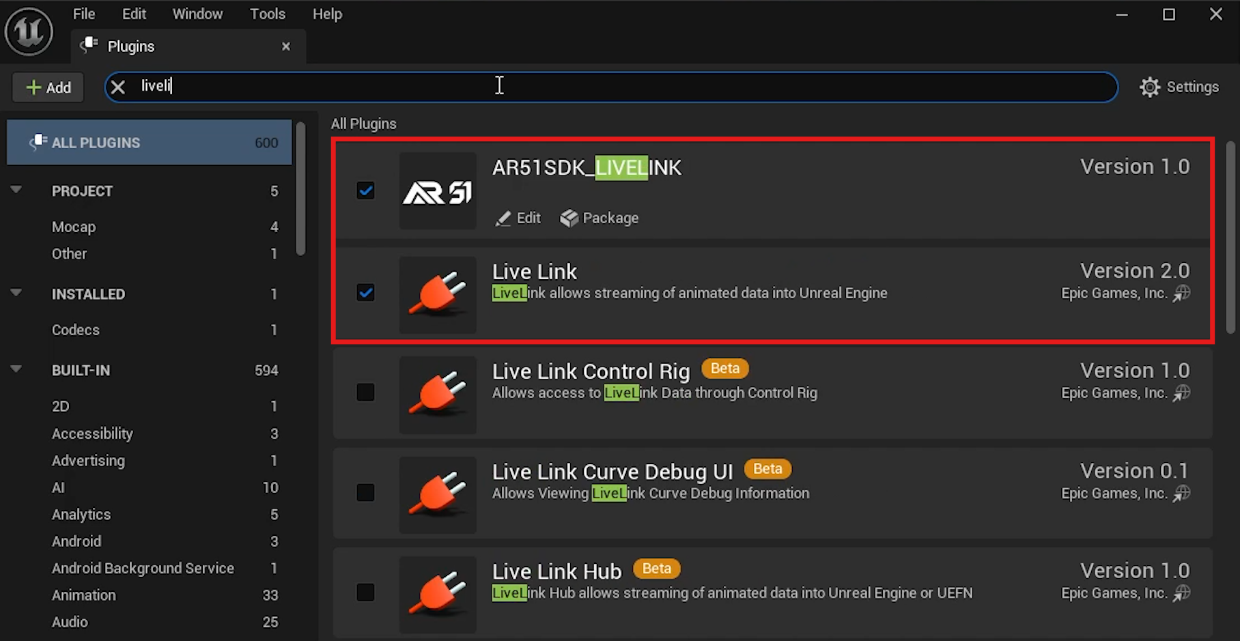Disable the AR51SDK_LIVELINK plugin checkbox
This screenshot has width=1240, height=641.
365,190
